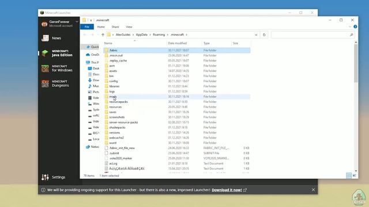The height and width of the screenshot is (207, 369).
Task: Select the logs folder
Action: click(x=177, y=91)
